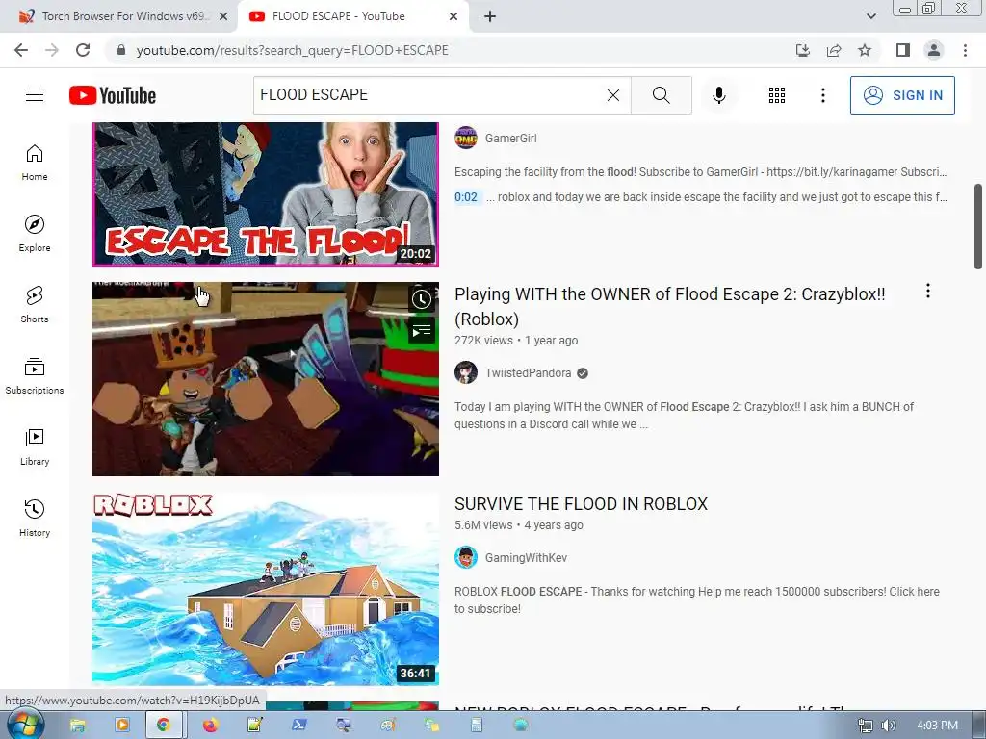Open the YouTube hamburger guide menu
Screen dimensions: 986x739
(35, 95)
